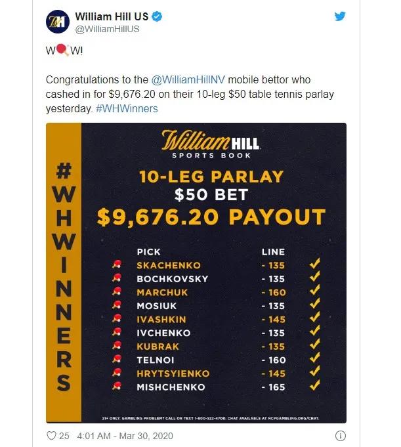This screenshot has width=401, height=447.
Task: Open the Twitter bird logo icon
Action: point(340,16)
